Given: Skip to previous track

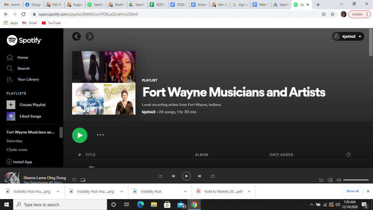Looking at the screenshot, I should coord(173,176).
